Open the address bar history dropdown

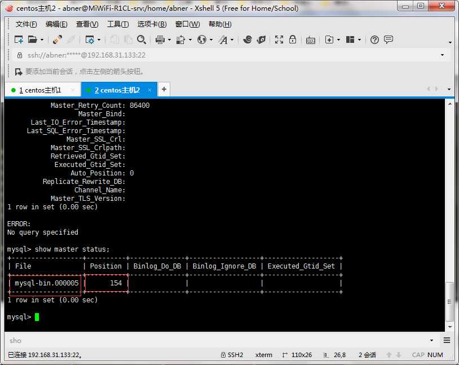[442, 55]
